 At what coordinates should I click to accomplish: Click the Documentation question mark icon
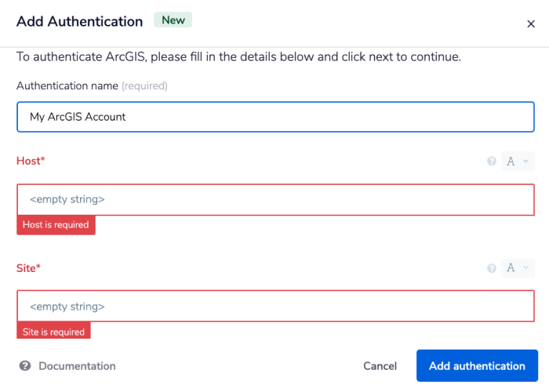(25, 366)
